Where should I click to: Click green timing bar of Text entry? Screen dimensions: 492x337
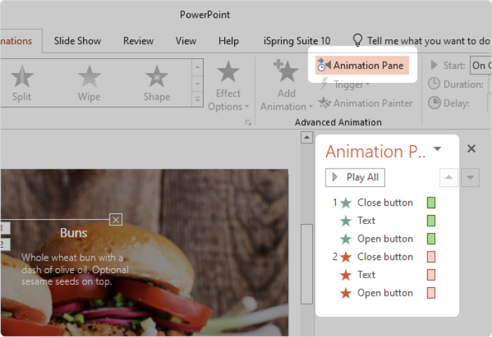pyautogui.click(x=431, y=220)
